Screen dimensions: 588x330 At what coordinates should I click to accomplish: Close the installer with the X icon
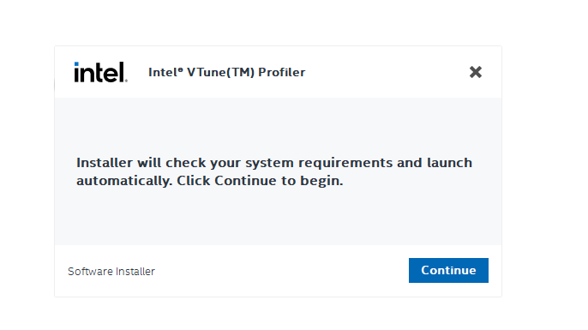(476, 72)
